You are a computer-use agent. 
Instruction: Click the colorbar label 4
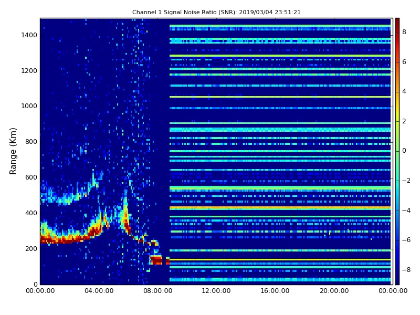[404, 91]
